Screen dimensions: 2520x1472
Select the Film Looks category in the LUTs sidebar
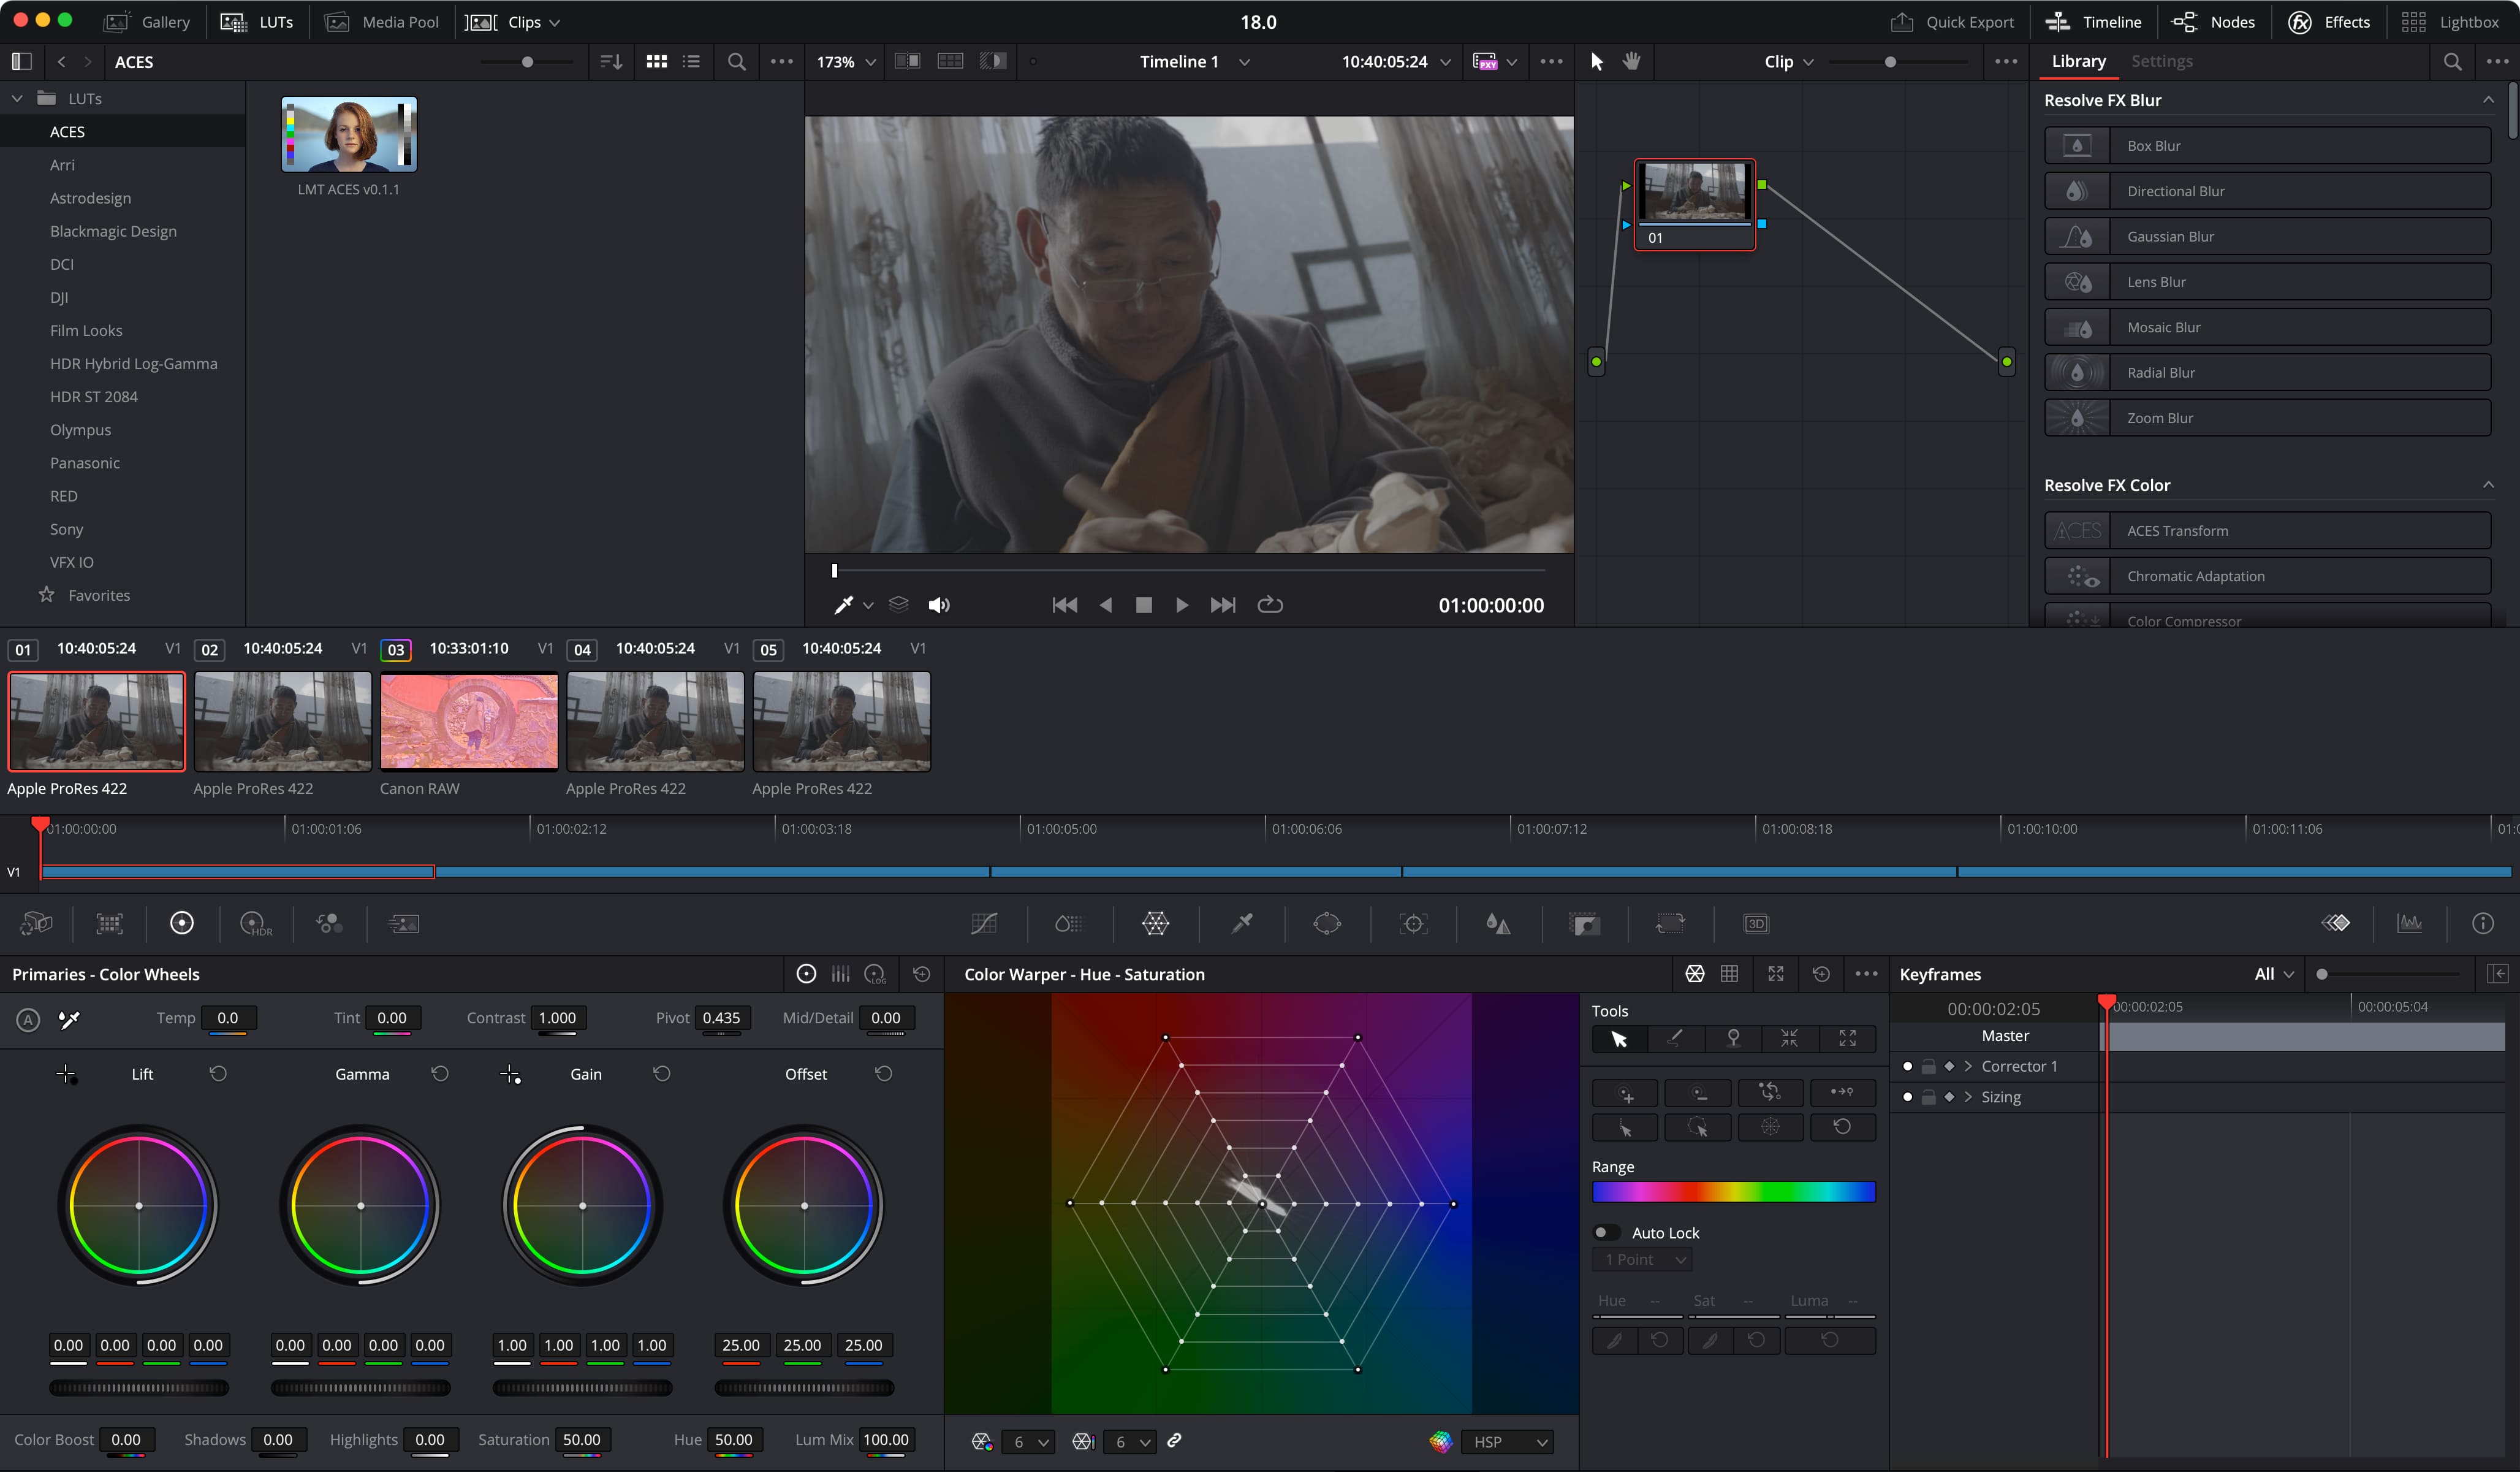[86, 330]
